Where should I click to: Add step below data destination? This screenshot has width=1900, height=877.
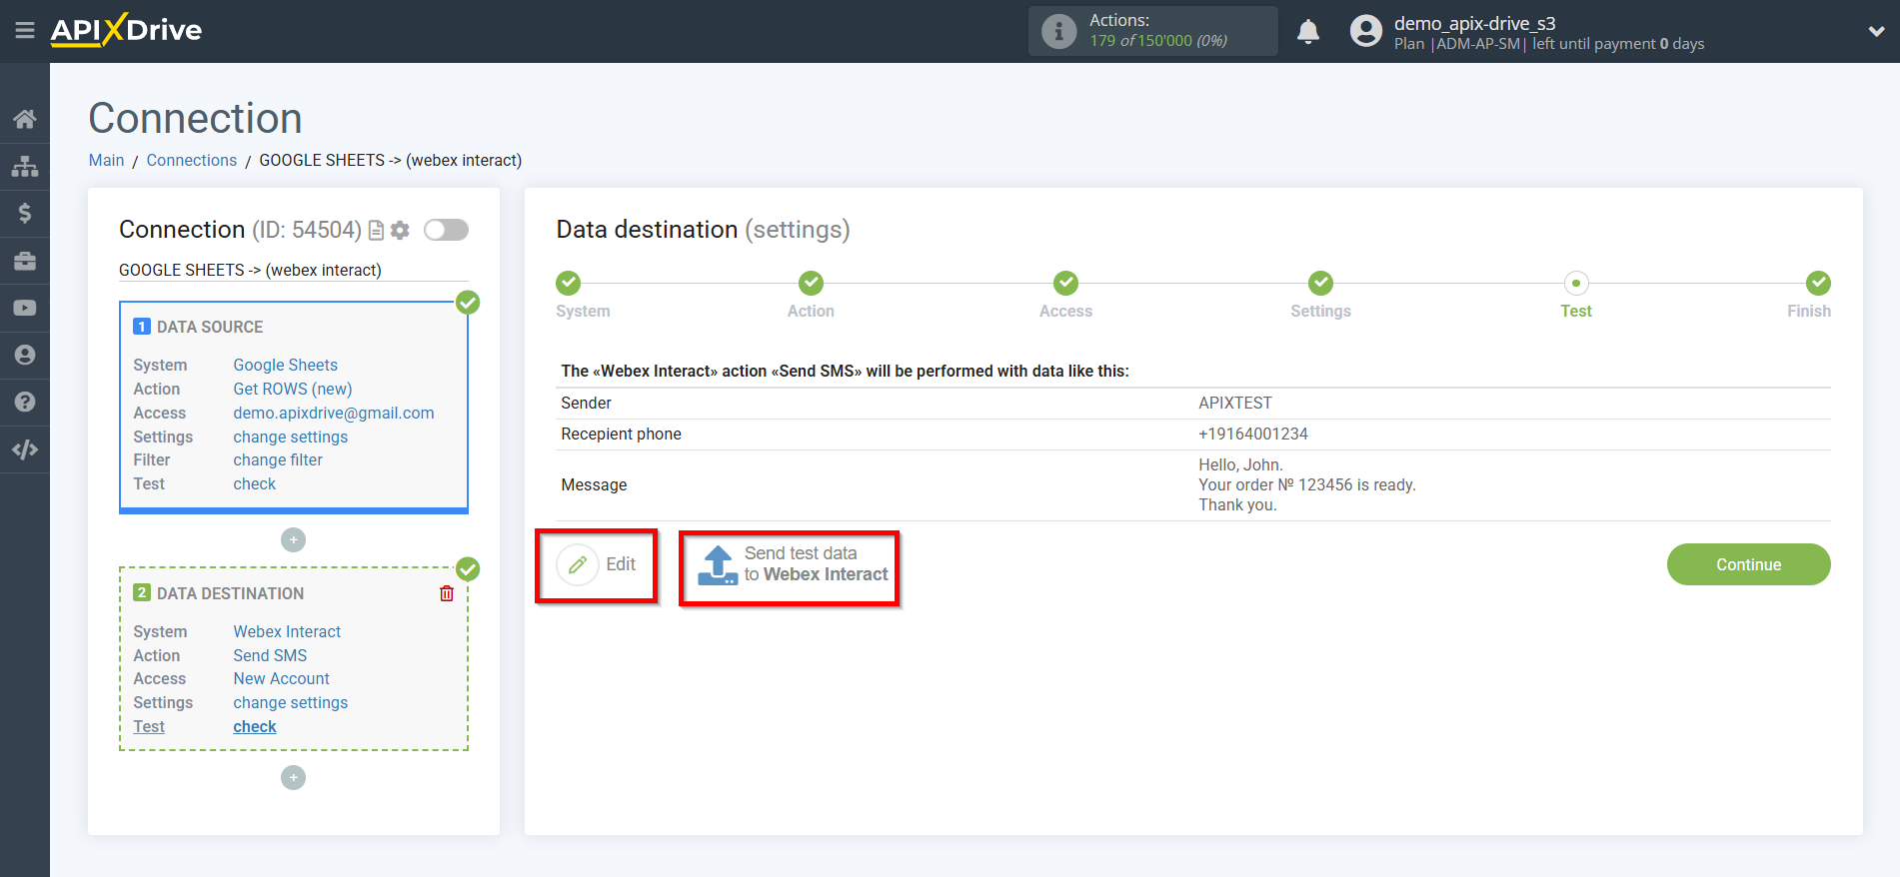pos(293,777)
